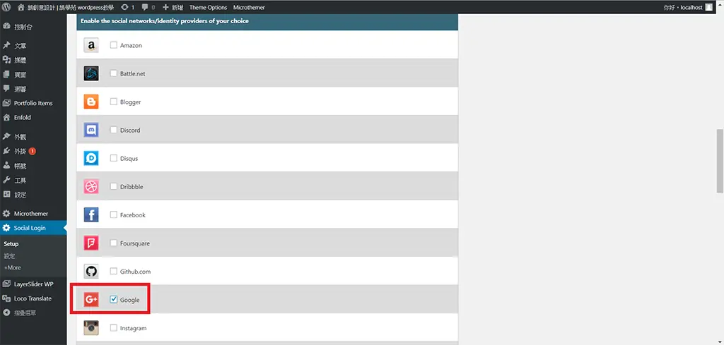
Task: Open the Portfolio Items menu
Action: (x=33, y=103)
